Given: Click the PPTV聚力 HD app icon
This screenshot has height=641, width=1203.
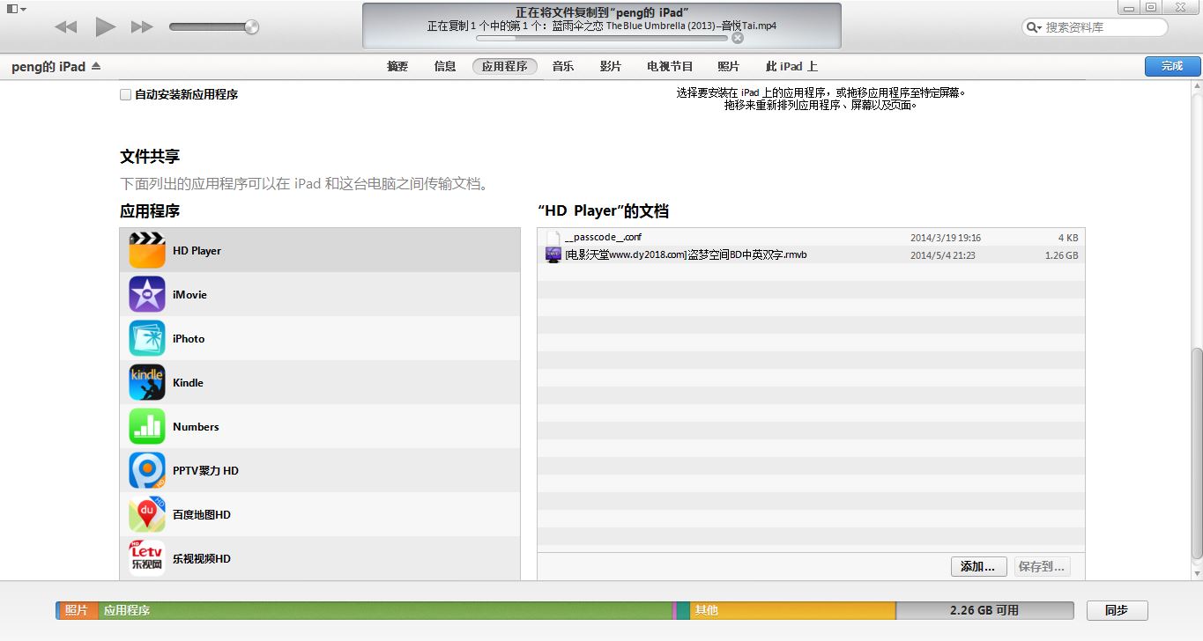Looking at the screenshot, I should (147, 470).
